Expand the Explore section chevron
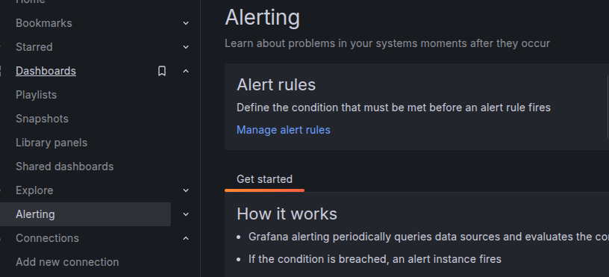The height and width of the screenshot is (277, 609). click(186, 190)
